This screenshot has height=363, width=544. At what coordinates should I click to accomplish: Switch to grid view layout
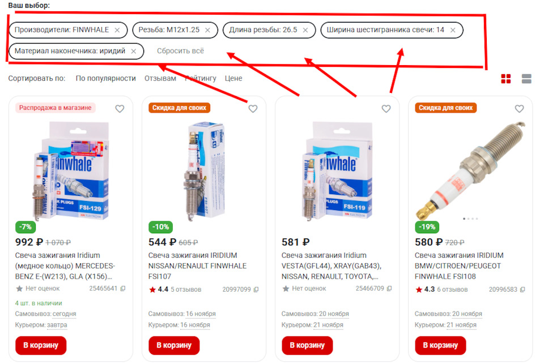pos(506,79)
